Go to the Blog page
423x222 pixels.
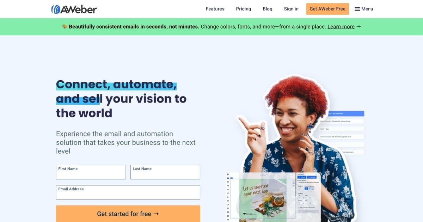pyautogui.click(x=268, y=9)
